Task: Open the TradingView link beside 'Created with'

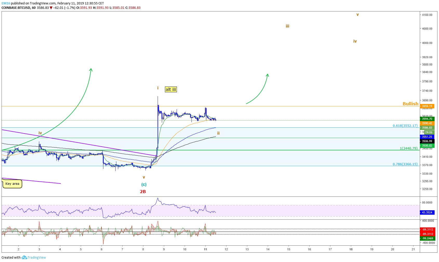Action: (x=37, y=257)
